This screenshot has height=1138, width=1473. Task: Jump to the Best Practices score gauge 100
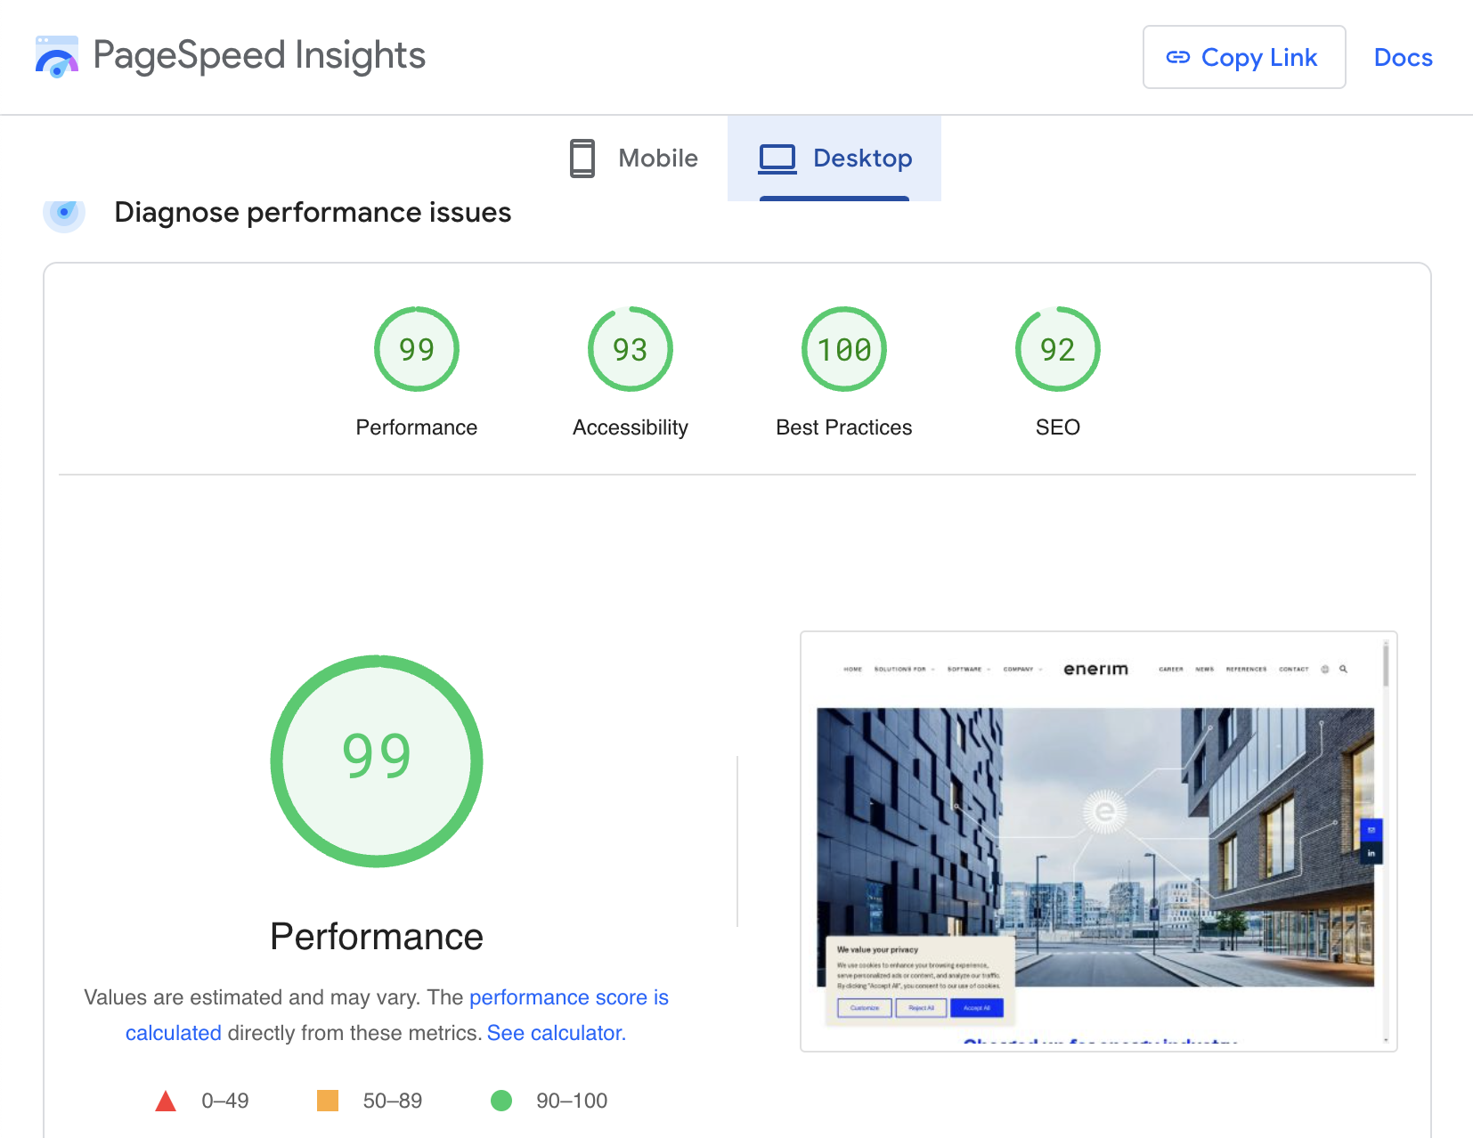843,350
